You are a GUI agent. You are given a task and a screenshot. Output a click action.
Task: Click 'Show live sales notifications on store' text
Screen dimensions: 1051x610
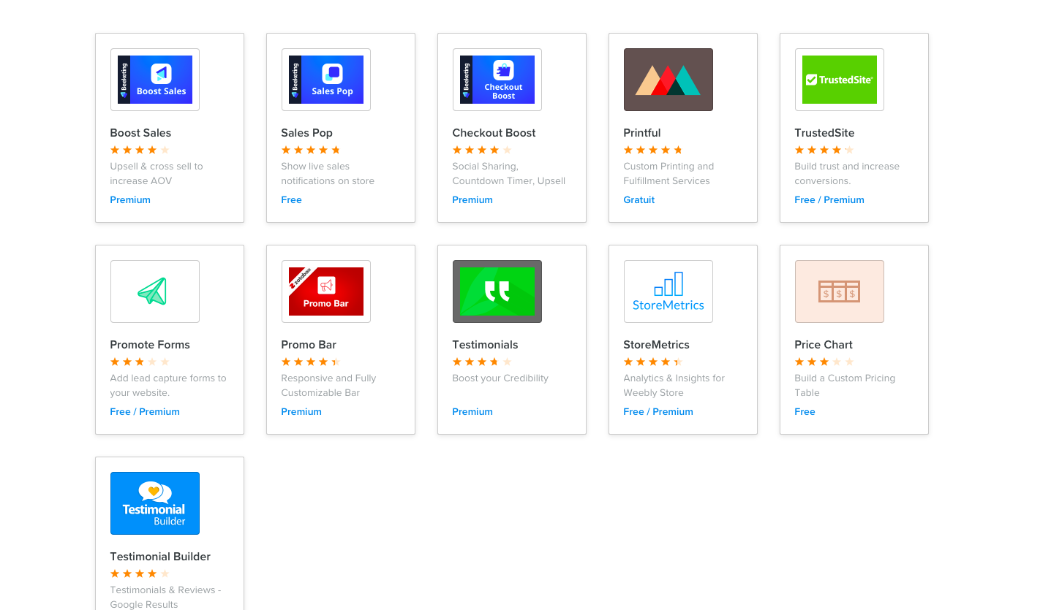328,174
